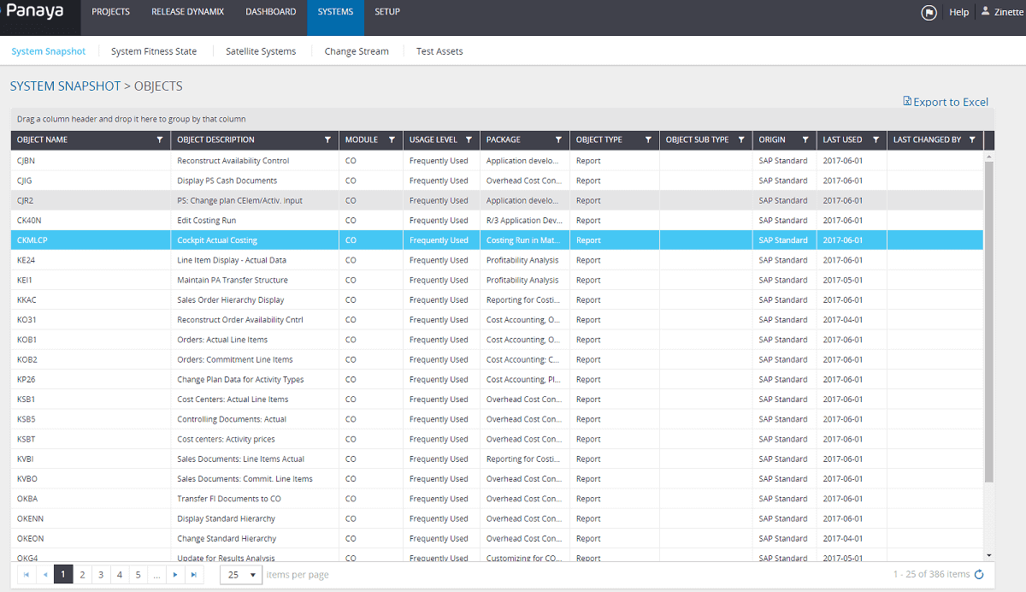Switch to Change Stream tab
Viewport: 1026px width, 592px height.
pos(357,51)
